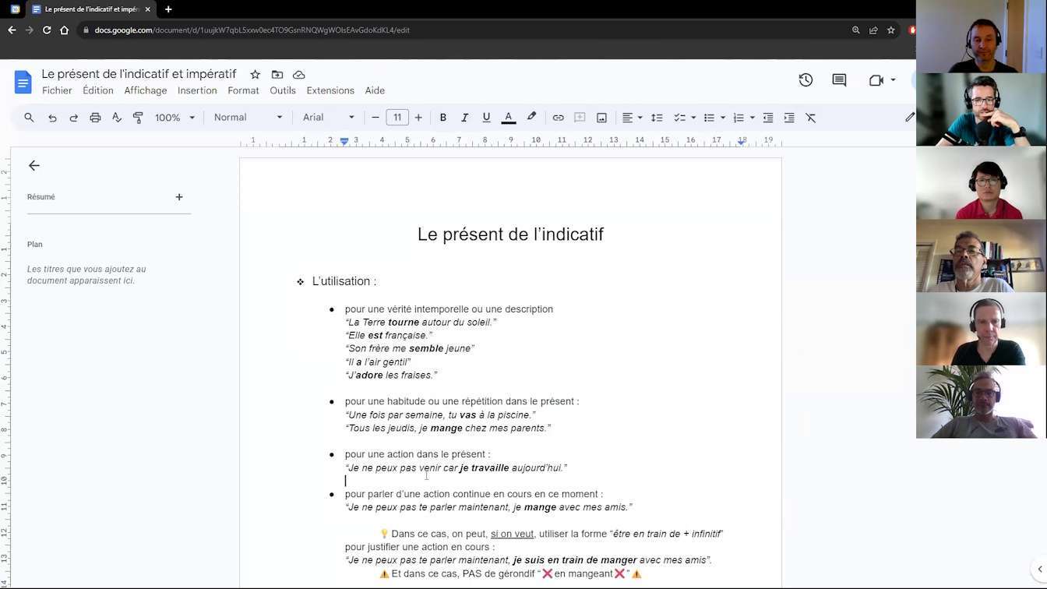Viewport: 1047px width, 589px height.
Task: Expand the checklist options arrow
Action: 693,118
